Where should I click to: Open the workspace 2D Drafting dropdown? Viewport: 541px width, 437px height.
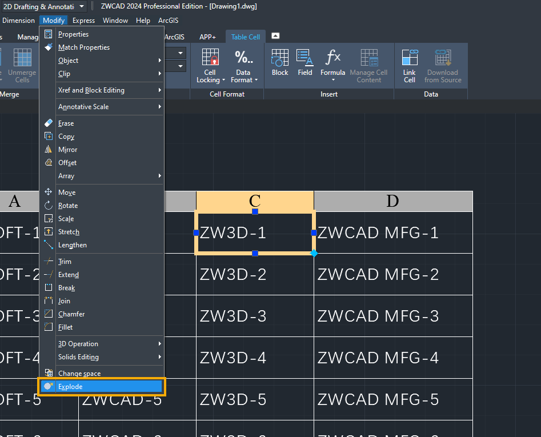click(82, 6)
